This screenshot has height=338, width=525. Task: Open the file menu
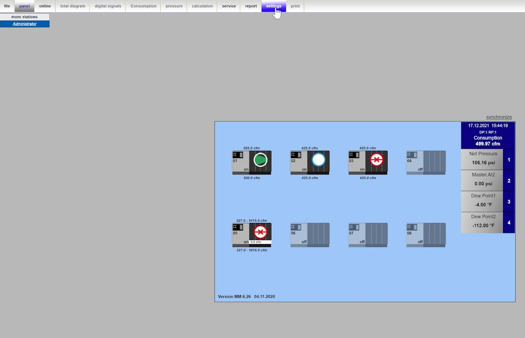pos(7,6)
